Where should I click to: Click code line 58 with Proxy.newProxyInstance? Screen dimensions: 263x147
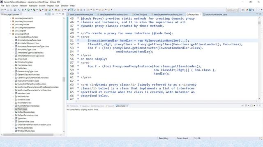(x=145, y=66)
